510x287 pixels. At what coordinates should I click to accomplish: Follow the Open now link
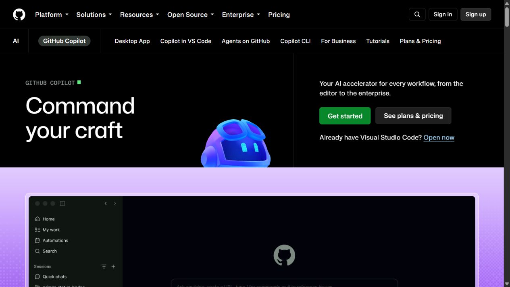pyautogui.click(x=439, y=137)
